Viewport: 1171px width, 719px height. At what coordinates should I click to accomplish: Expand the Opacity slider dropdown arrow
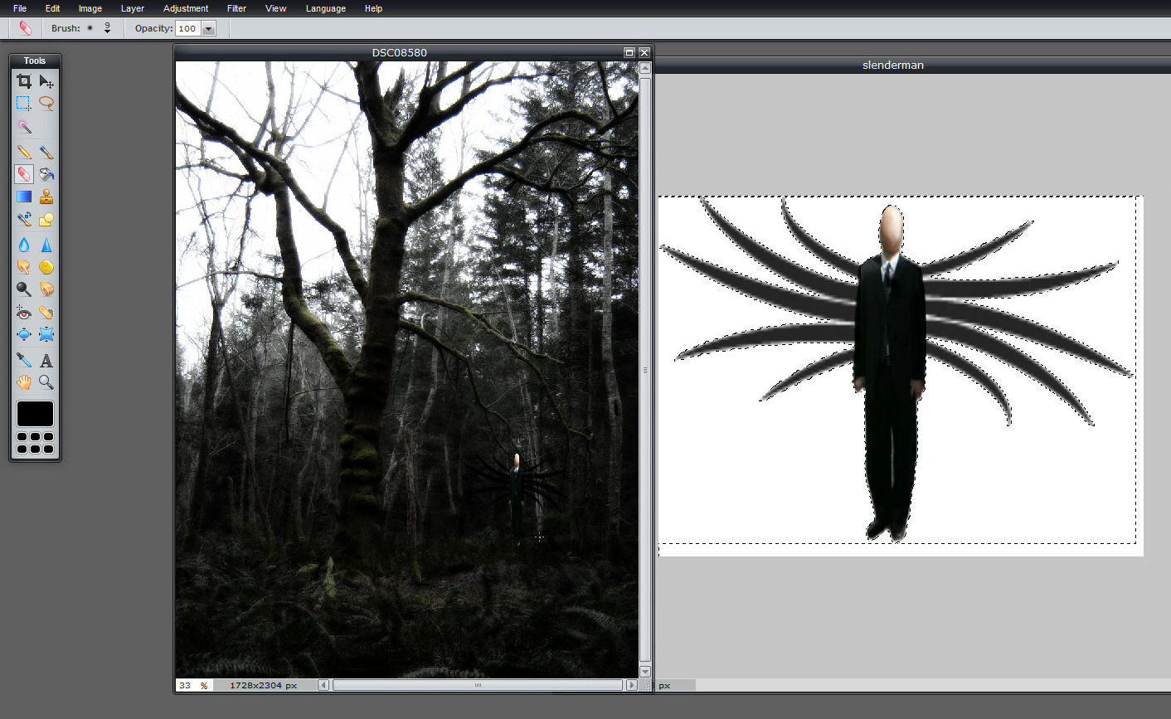click(208, 29)
